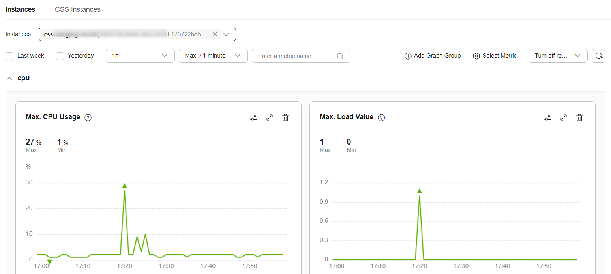Delete the Max. CPU Usage graph

click(x=285, y=118)
